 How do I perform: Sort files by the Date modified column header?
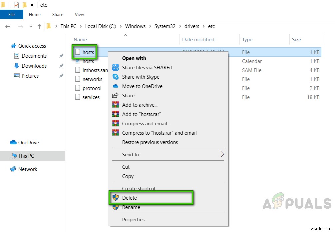tap(209, 40)
